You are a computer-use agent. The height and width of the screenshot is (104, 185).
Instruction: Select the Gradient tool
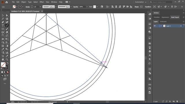(7, 46)
